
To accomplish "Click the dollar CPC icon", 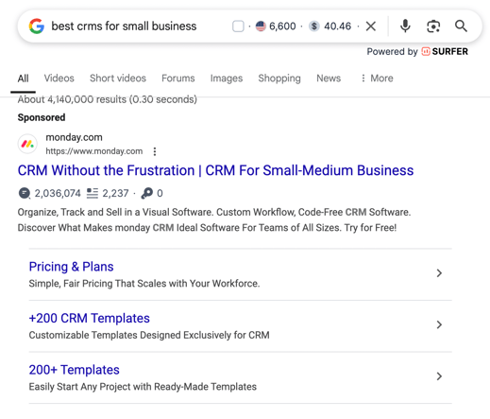I will [314, 26].
